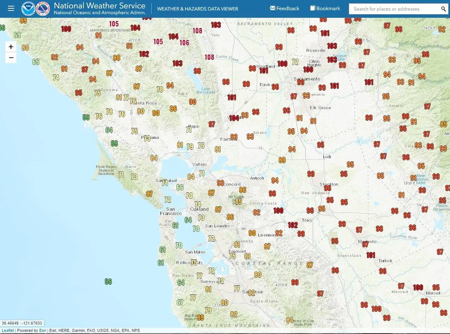Select the 106 degree temperature marker

pos(184,42)
